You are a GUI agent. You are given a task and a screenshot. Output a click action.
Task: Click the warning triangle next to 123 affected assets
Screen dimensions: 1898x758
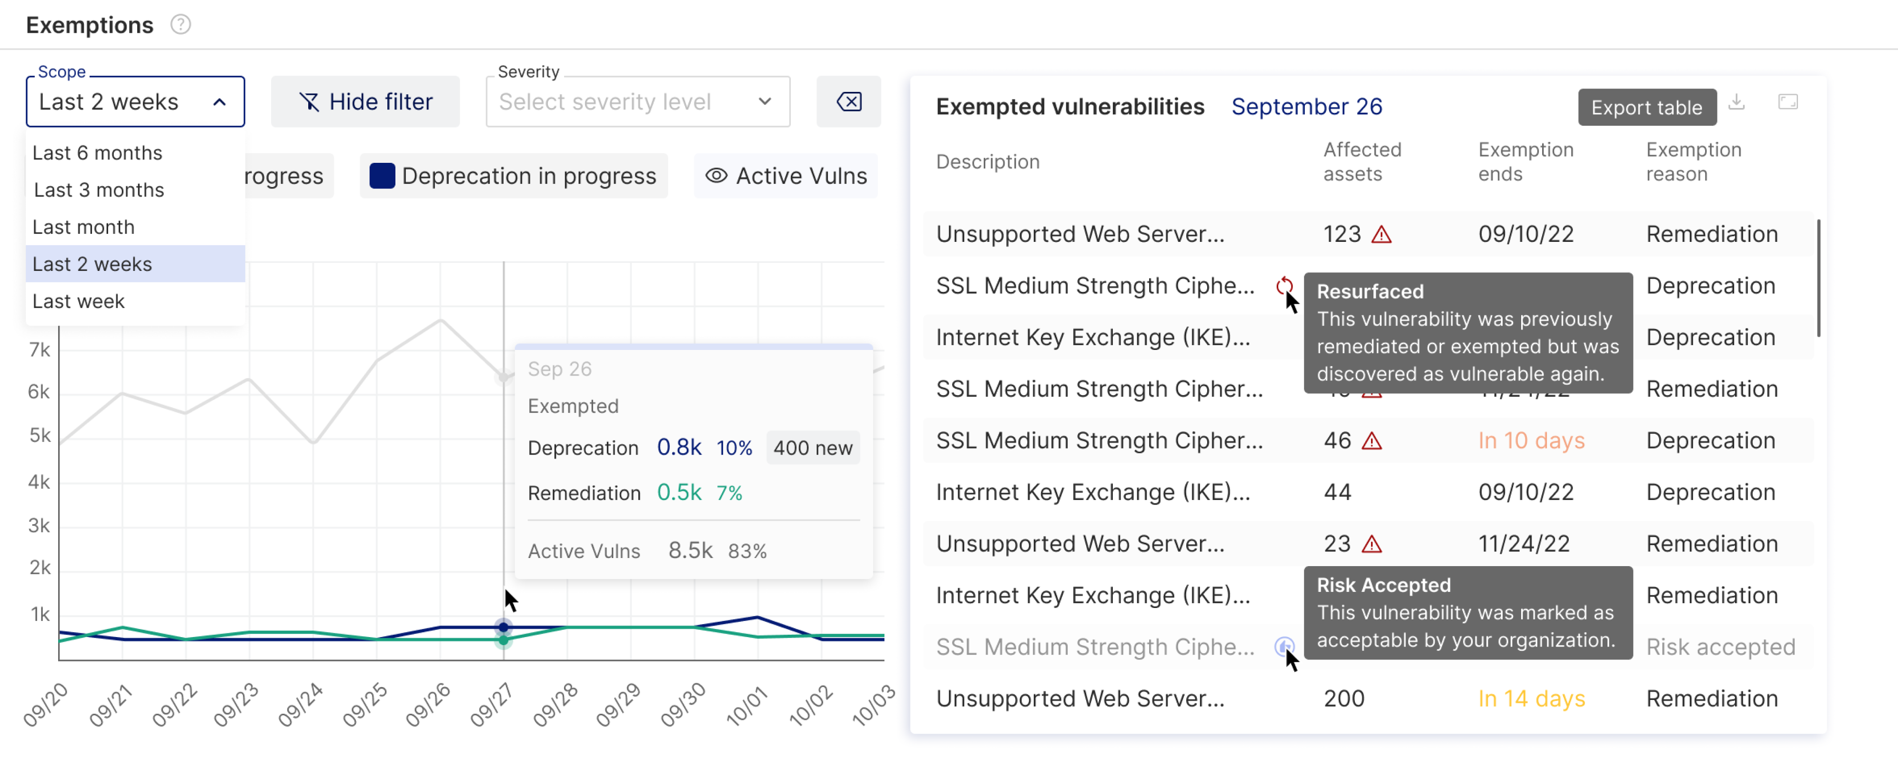tap(1382, 233)
